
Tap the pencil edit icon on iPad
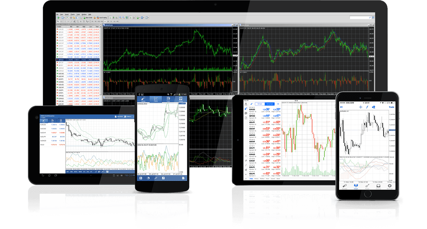pyautogui.click(x=252, y=104)
